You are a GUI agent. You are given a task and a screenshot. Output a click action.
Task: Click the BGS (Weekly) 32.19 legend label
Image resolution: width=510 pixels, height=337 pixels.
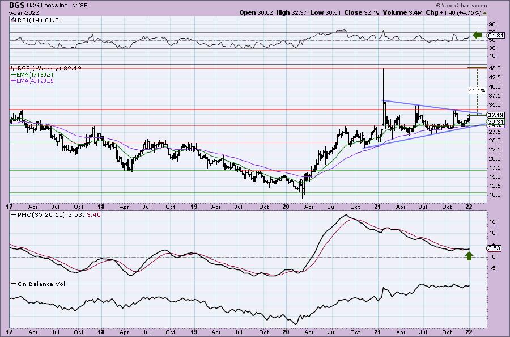click(x=49, y=69)
